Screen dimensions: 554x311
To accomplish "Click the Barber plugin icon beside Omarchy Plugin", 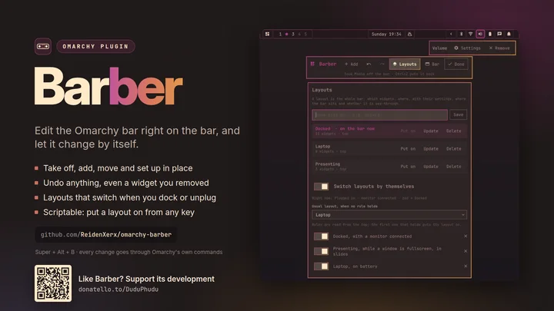I will (43, 46).
